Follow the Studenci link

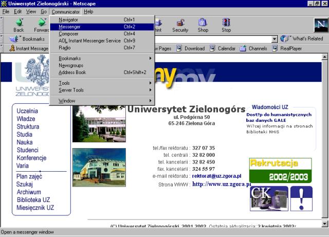coord(27,150)
